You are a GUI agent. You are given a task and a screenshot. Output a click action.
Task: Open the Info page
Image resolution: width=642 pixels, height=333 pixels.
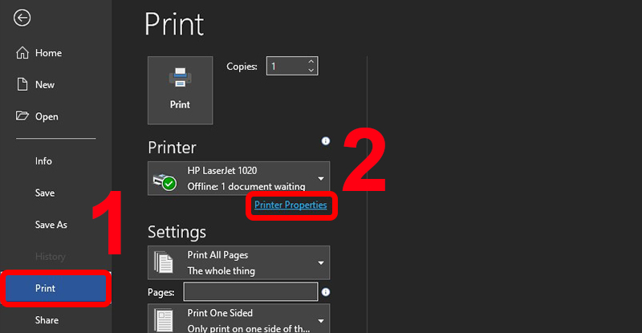click(43, 160)
